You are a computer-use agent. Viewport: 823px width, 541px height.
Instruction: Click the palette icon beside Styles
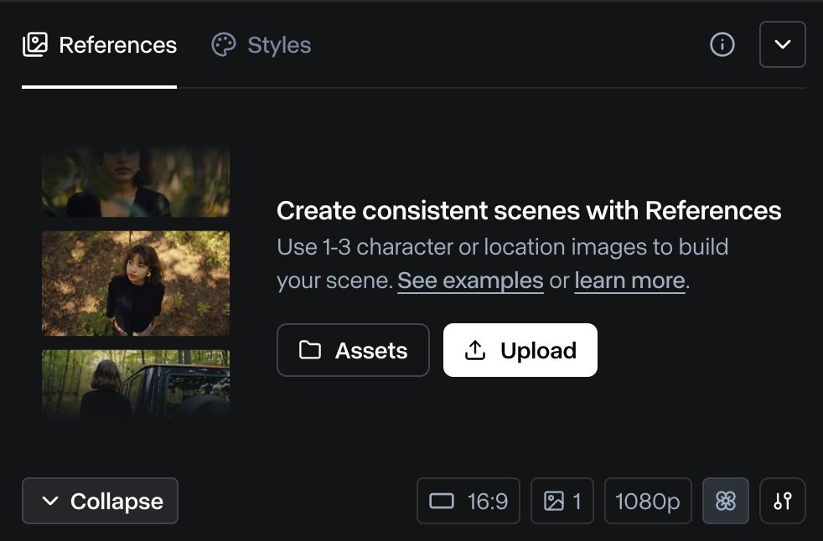point(224,44)
